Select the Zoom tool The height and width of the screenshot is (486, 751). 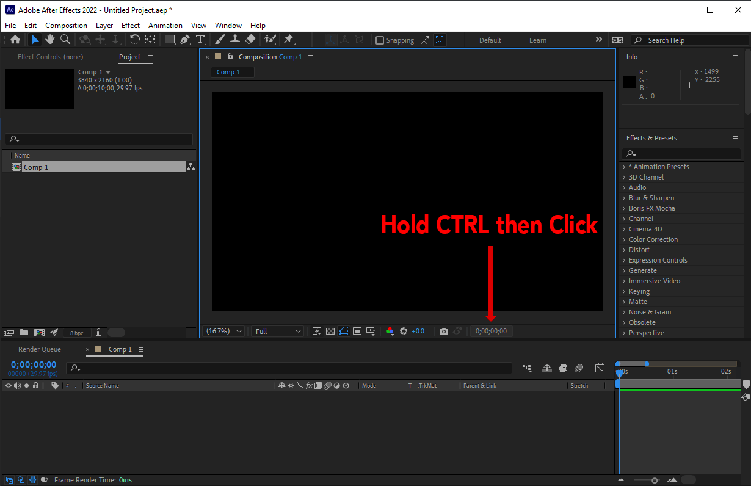(x=65, y=39)
